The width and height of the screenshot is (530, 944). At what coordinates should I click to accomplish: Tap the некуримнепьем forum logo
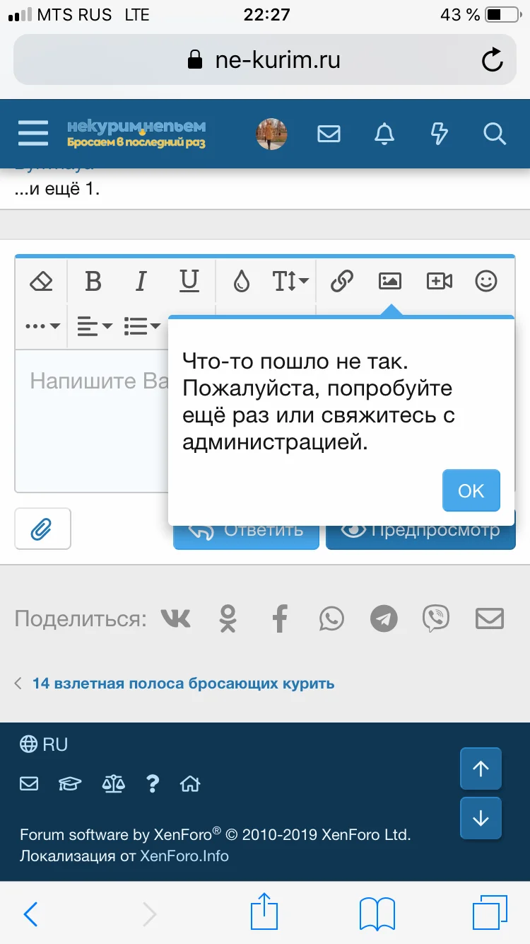point(136,133)
